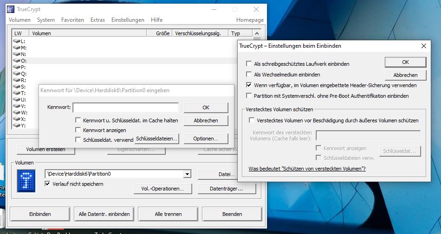Select drive Y: icon in the volume list
Image resolution: width=441 pixels, height=234 pixels.
coord(17,125)
